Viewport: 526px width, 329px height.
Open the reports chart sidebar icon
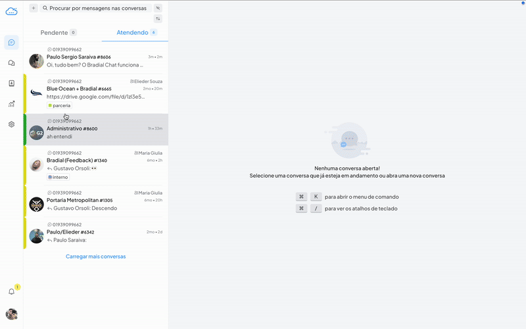point(11,104)
